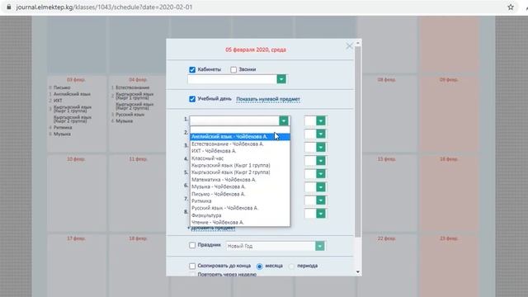Open room dropdown for lesson 5

coord(321,174)
